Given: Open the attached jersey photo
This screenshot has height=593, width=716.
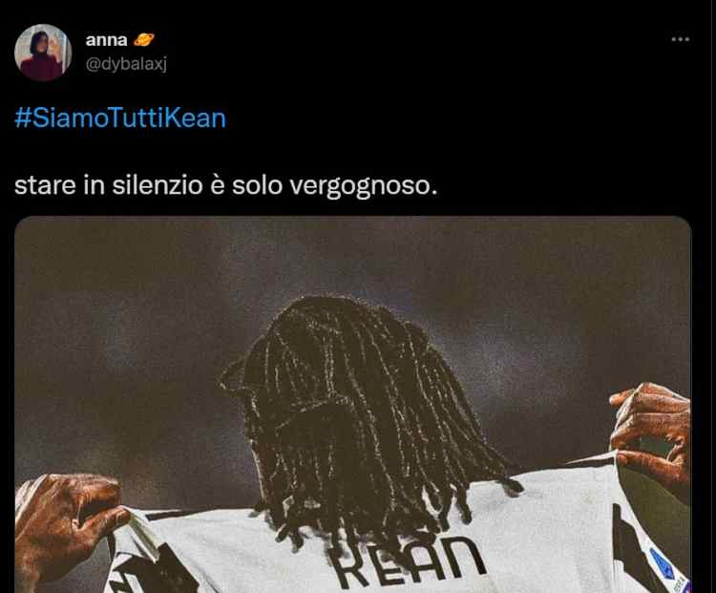Looking at the screenshot, I should pos(353,405).
